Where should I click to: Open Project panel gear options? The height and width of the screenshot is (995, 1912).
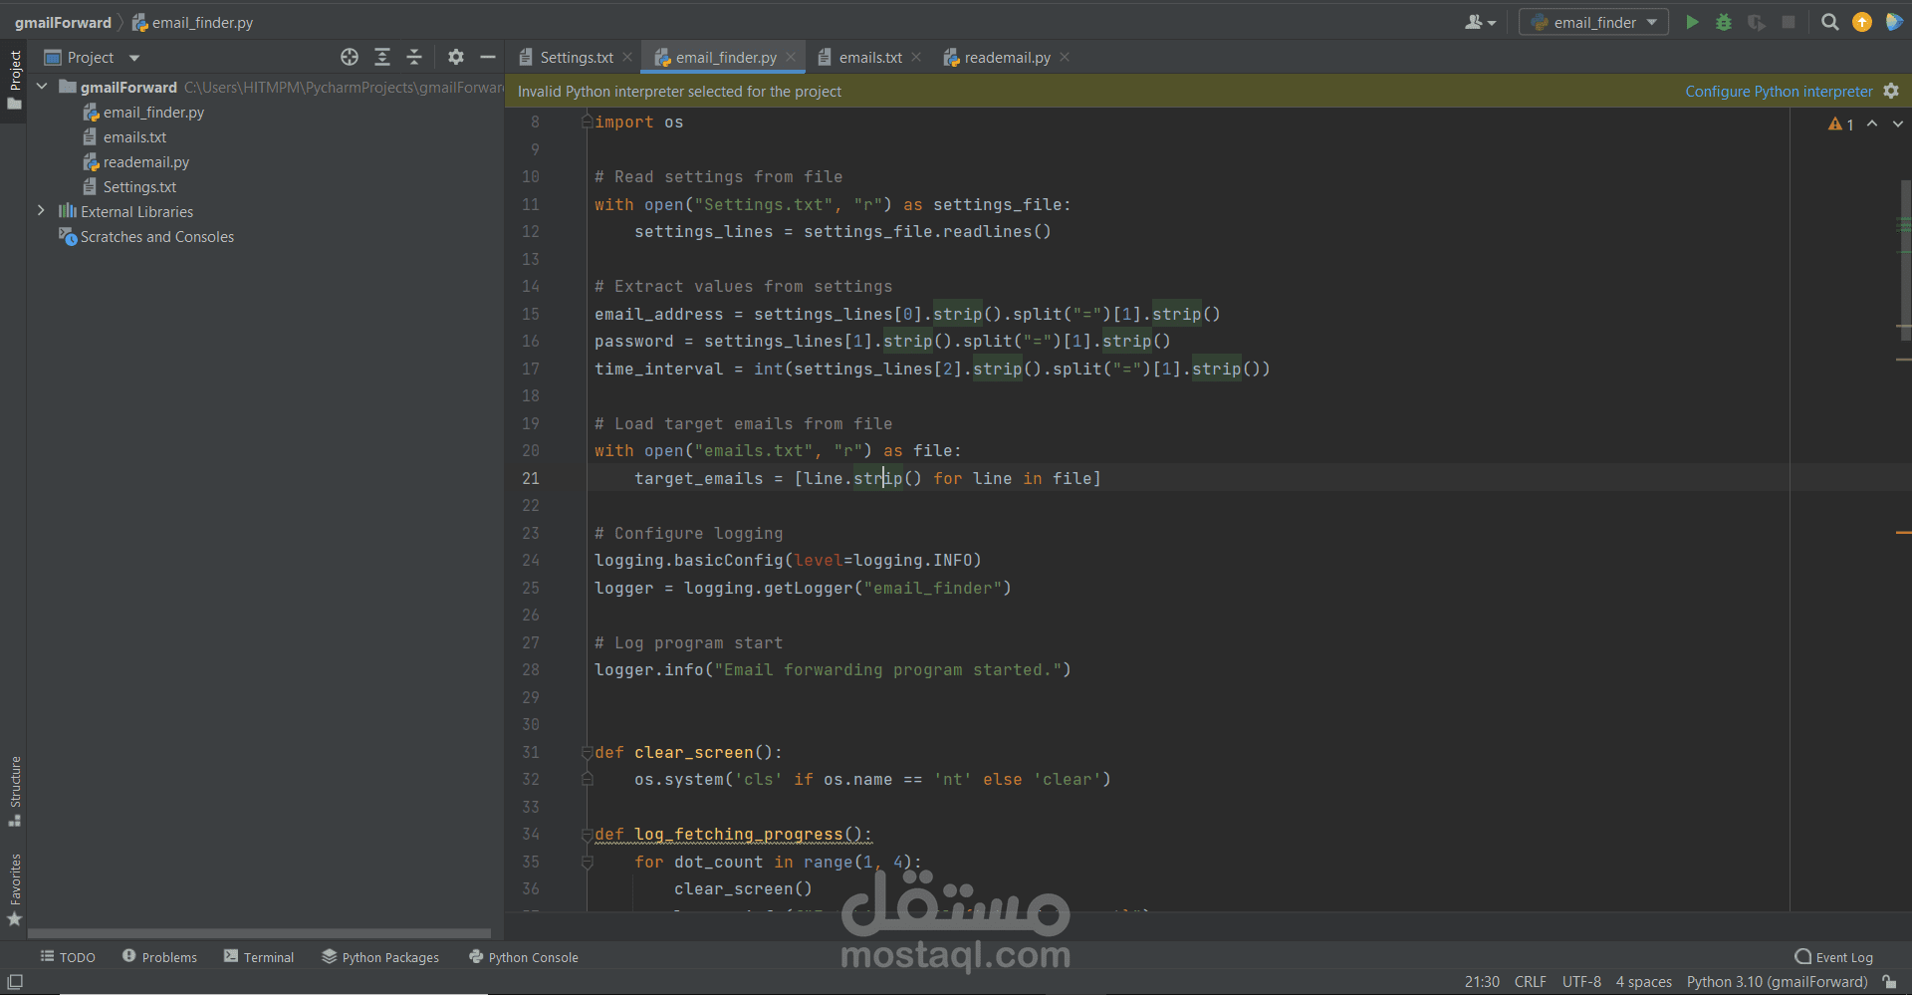pos(456,58)
